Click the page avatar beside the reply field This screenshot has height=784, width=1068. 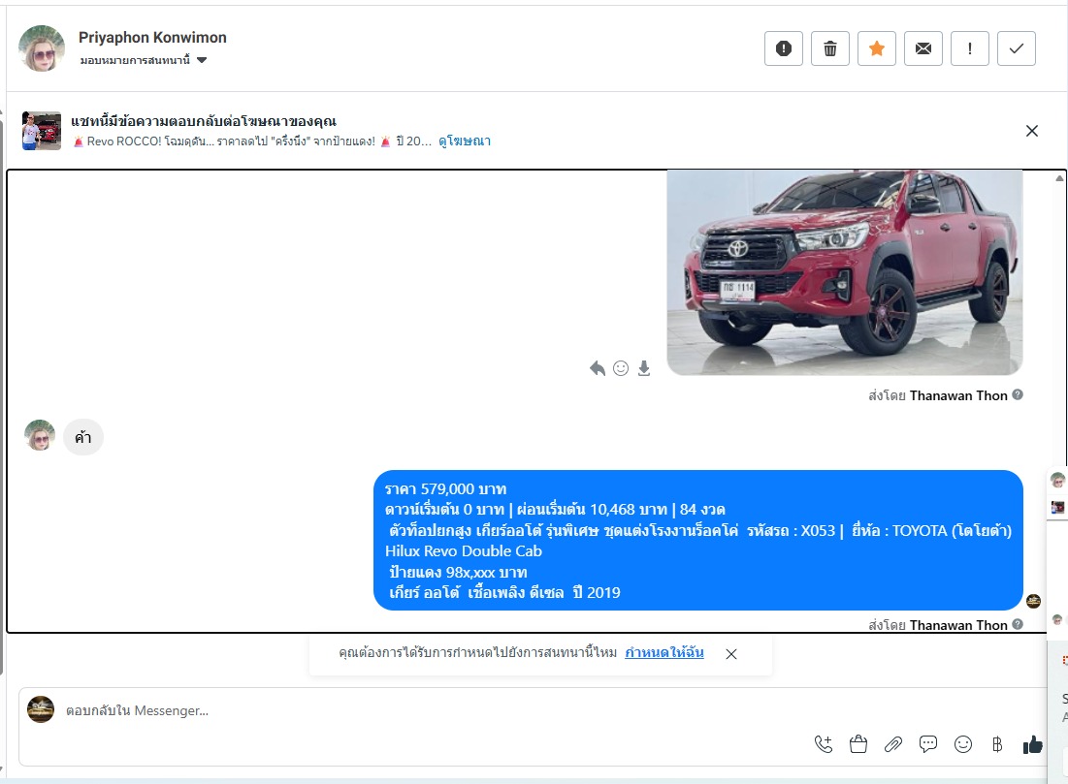pyautogui.click(x=41, y=709)
